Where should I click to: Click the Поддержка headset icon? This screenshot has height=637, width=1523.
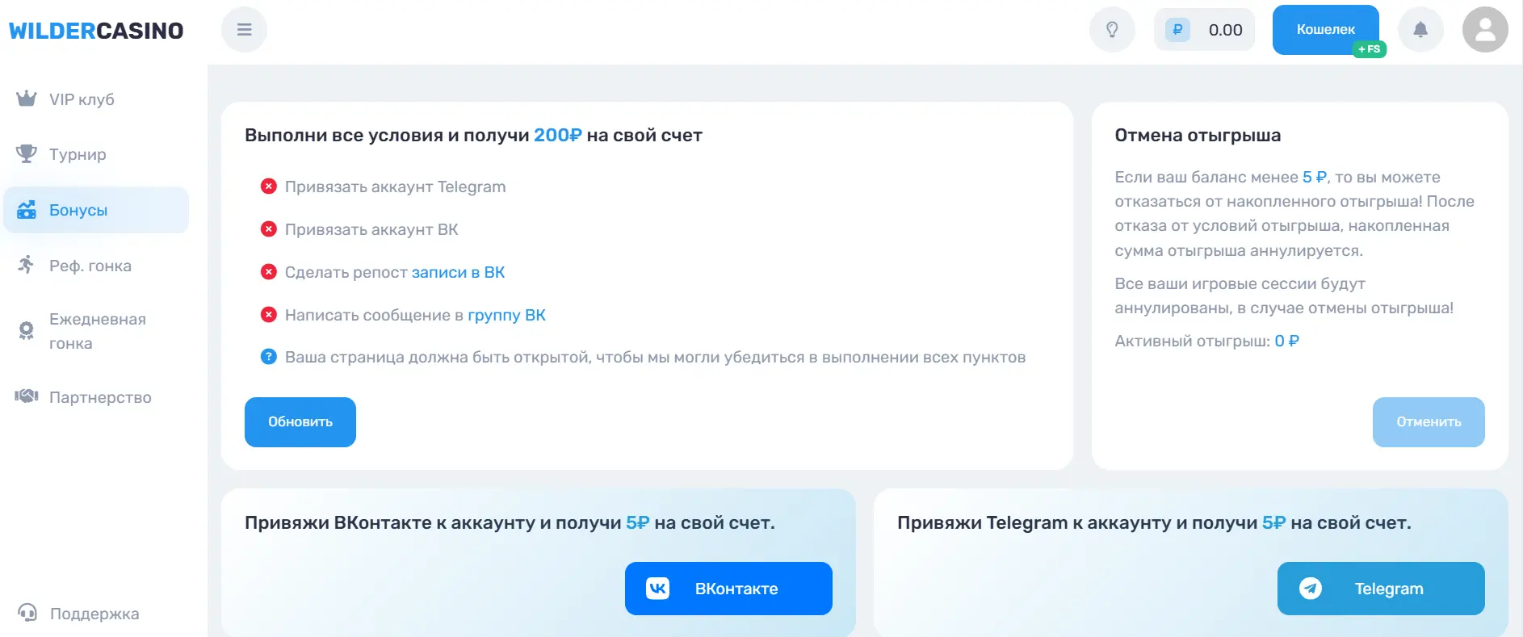tap(27, 614)
